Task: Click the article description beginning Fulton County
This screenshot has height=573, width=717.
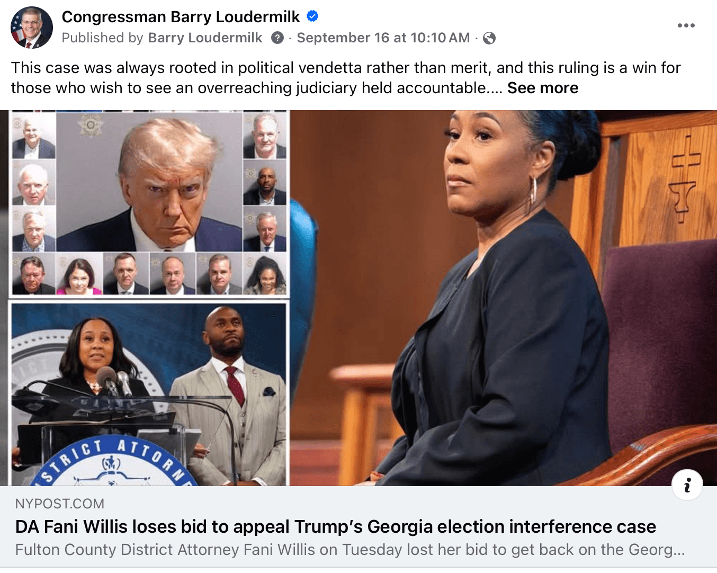Action: [350, 550]
